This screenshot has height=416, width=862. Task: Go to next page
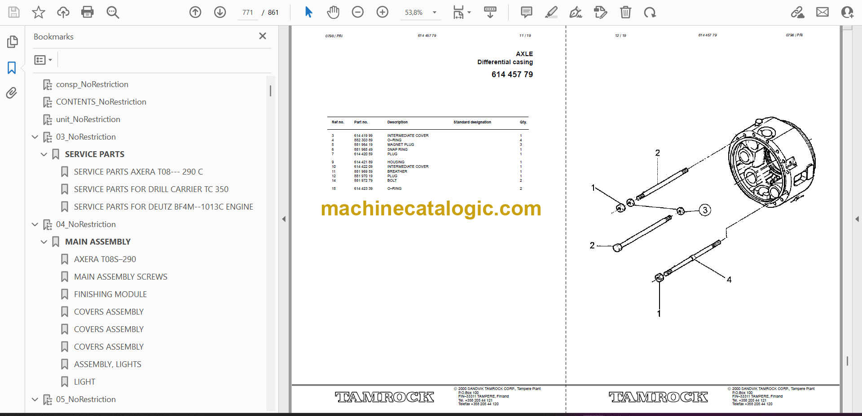tap(220, 12)
